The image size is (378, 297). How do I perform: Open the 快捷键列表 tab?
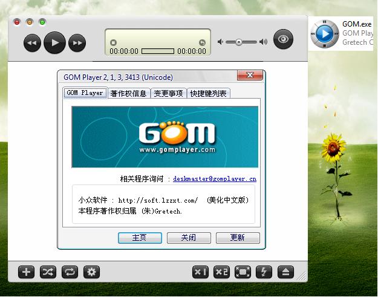pyautogui.click(x=209, y=93)
